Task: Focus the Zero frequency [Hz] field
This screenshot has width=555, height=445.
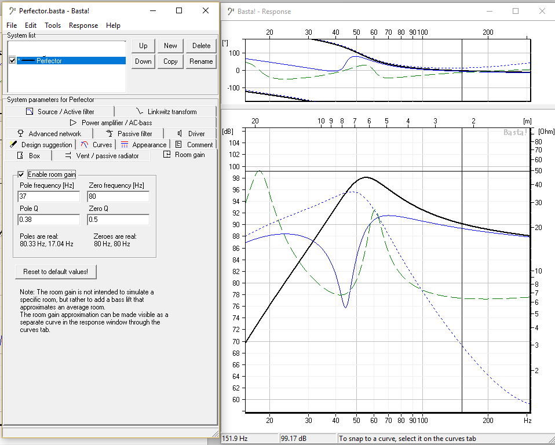Action: click(118, 196)
